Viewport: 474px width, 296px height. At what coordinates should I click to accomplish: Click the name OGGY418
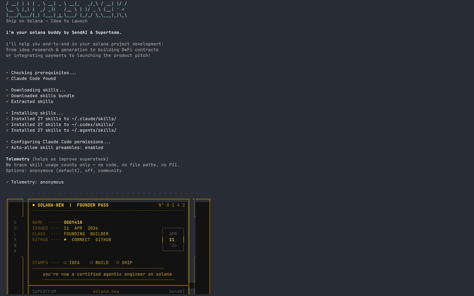pyautogui.click(x=73, y=222)
